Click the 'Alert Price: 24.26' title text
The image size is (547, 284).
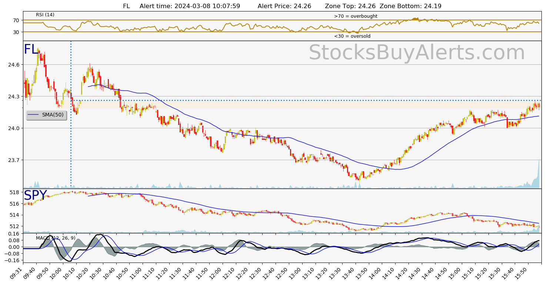[284, 6]
